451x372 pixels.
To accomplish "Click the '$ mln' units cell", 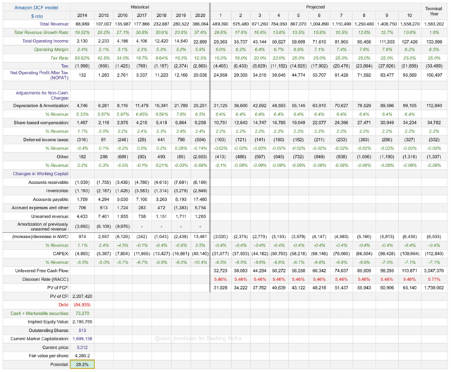I will coord(37,16).
